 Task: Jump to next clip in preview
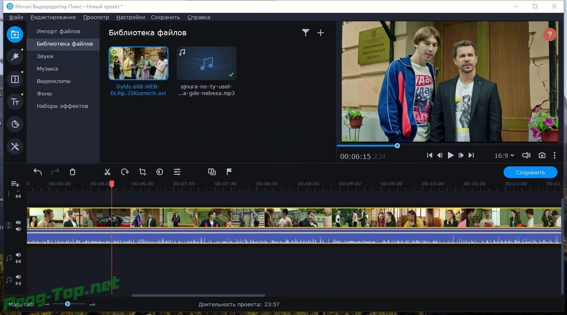click(x=471, y=155)
